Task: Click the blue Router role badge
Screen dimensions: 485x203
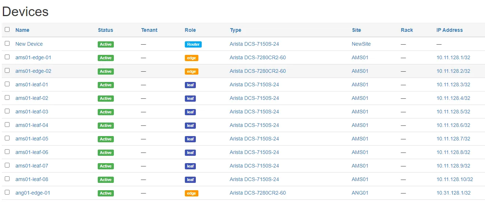Action: point(193,44)
